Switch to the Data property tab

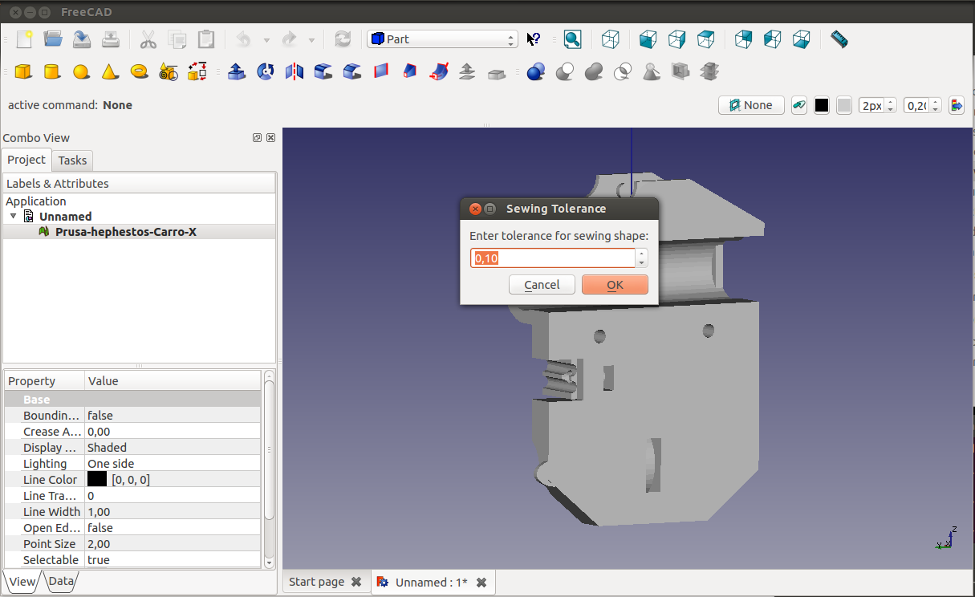click(x=61, y=582)
